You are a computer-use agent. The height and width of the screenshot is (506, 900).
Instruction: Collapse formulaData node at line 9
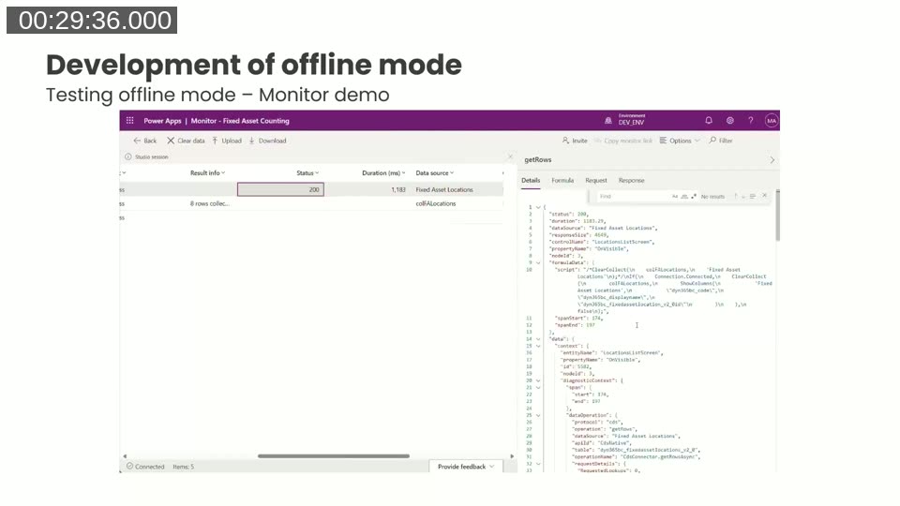[x=538, y=262]
